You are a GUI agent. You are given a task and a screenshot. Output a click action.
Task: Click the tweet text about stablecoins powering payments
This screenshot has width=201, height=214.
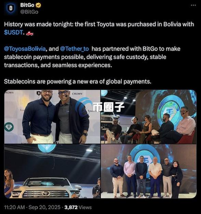pos(78,82)
